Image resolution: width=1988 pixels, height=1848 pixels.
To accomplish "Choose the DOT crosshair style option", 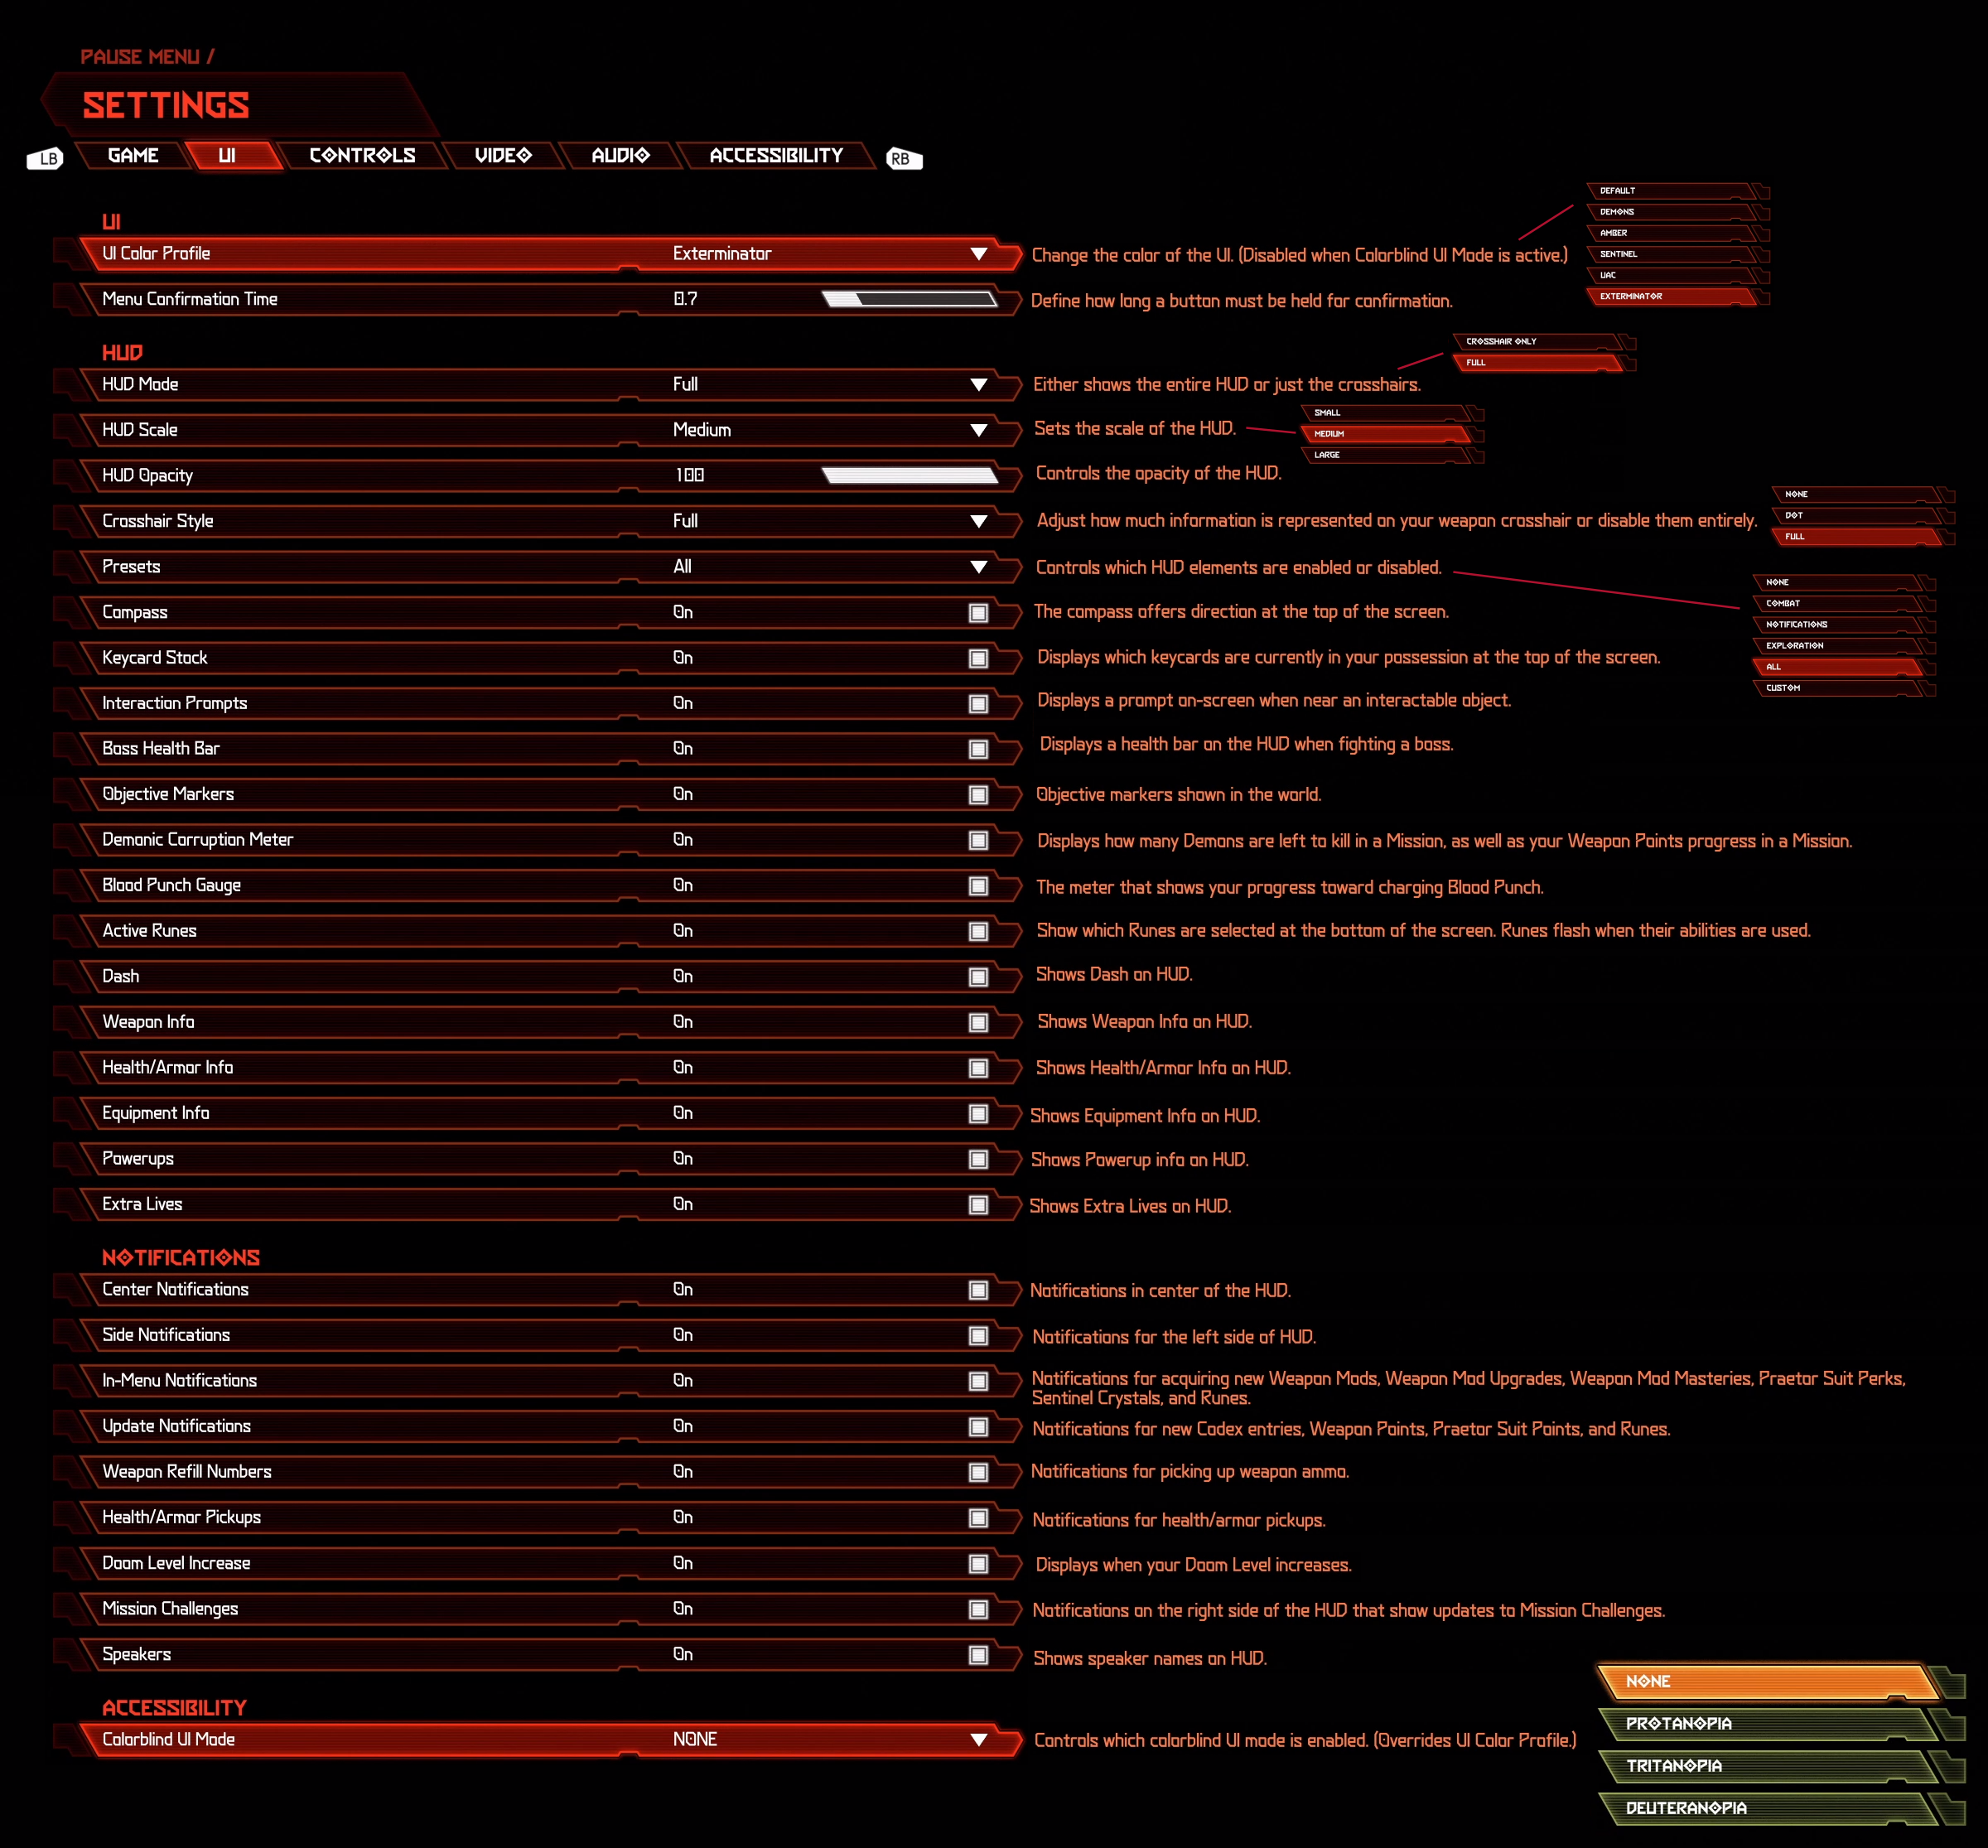I will tap(1858, 516).
